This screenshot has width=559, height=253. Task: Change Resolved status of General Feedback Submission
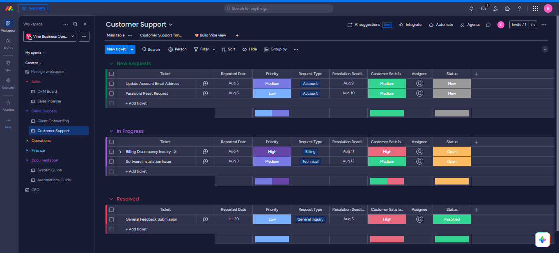pyautogui.click(x=452, y=219)
